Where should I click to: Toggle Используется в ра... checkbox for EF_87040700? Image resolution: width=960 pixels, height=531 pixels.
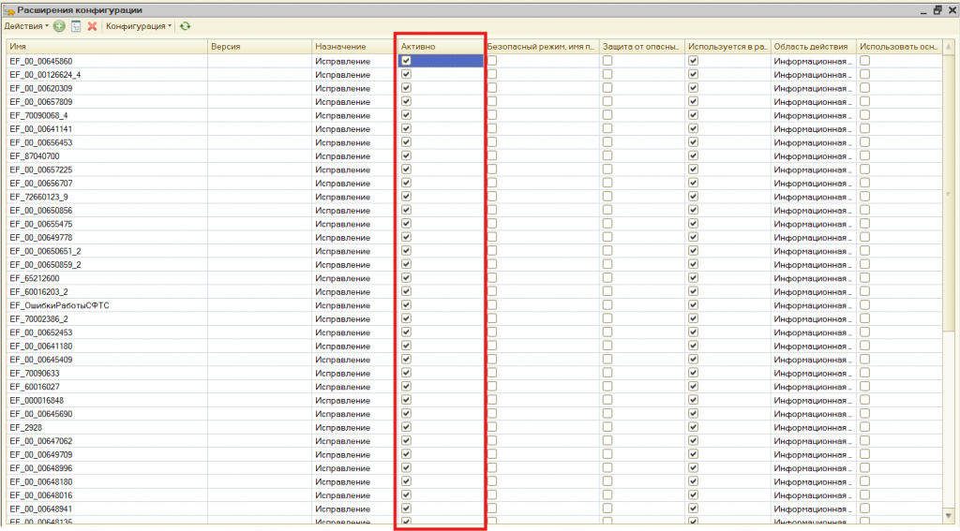pyautogui.click(x=693, y=155)
